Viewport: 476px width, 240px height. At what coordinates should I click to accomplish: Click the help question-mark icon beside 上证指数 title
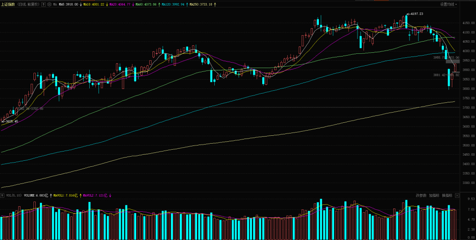(x=43, y=4)
